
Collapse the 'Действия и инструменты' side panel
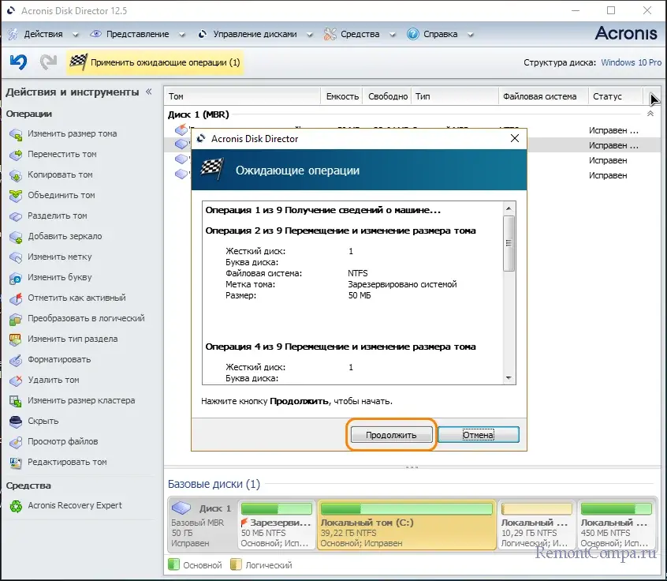point(148,92)
